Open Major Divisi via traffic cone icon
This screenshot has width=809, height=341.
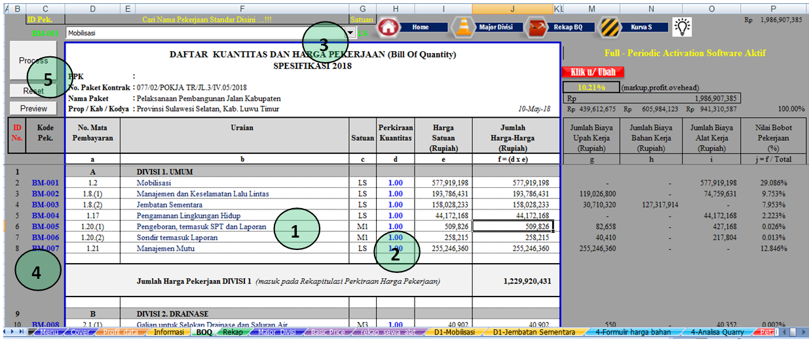click(464, 27)
